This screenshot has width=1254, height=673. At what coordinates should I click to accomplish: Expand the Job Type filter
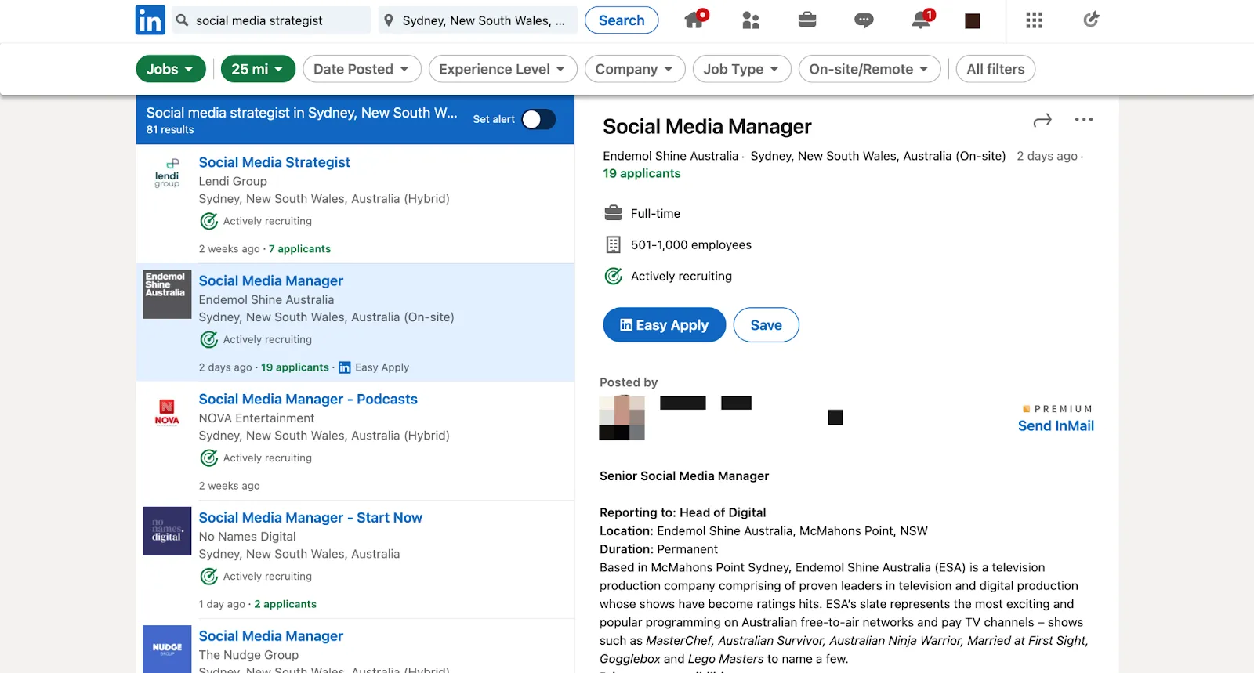coord(742,69)
